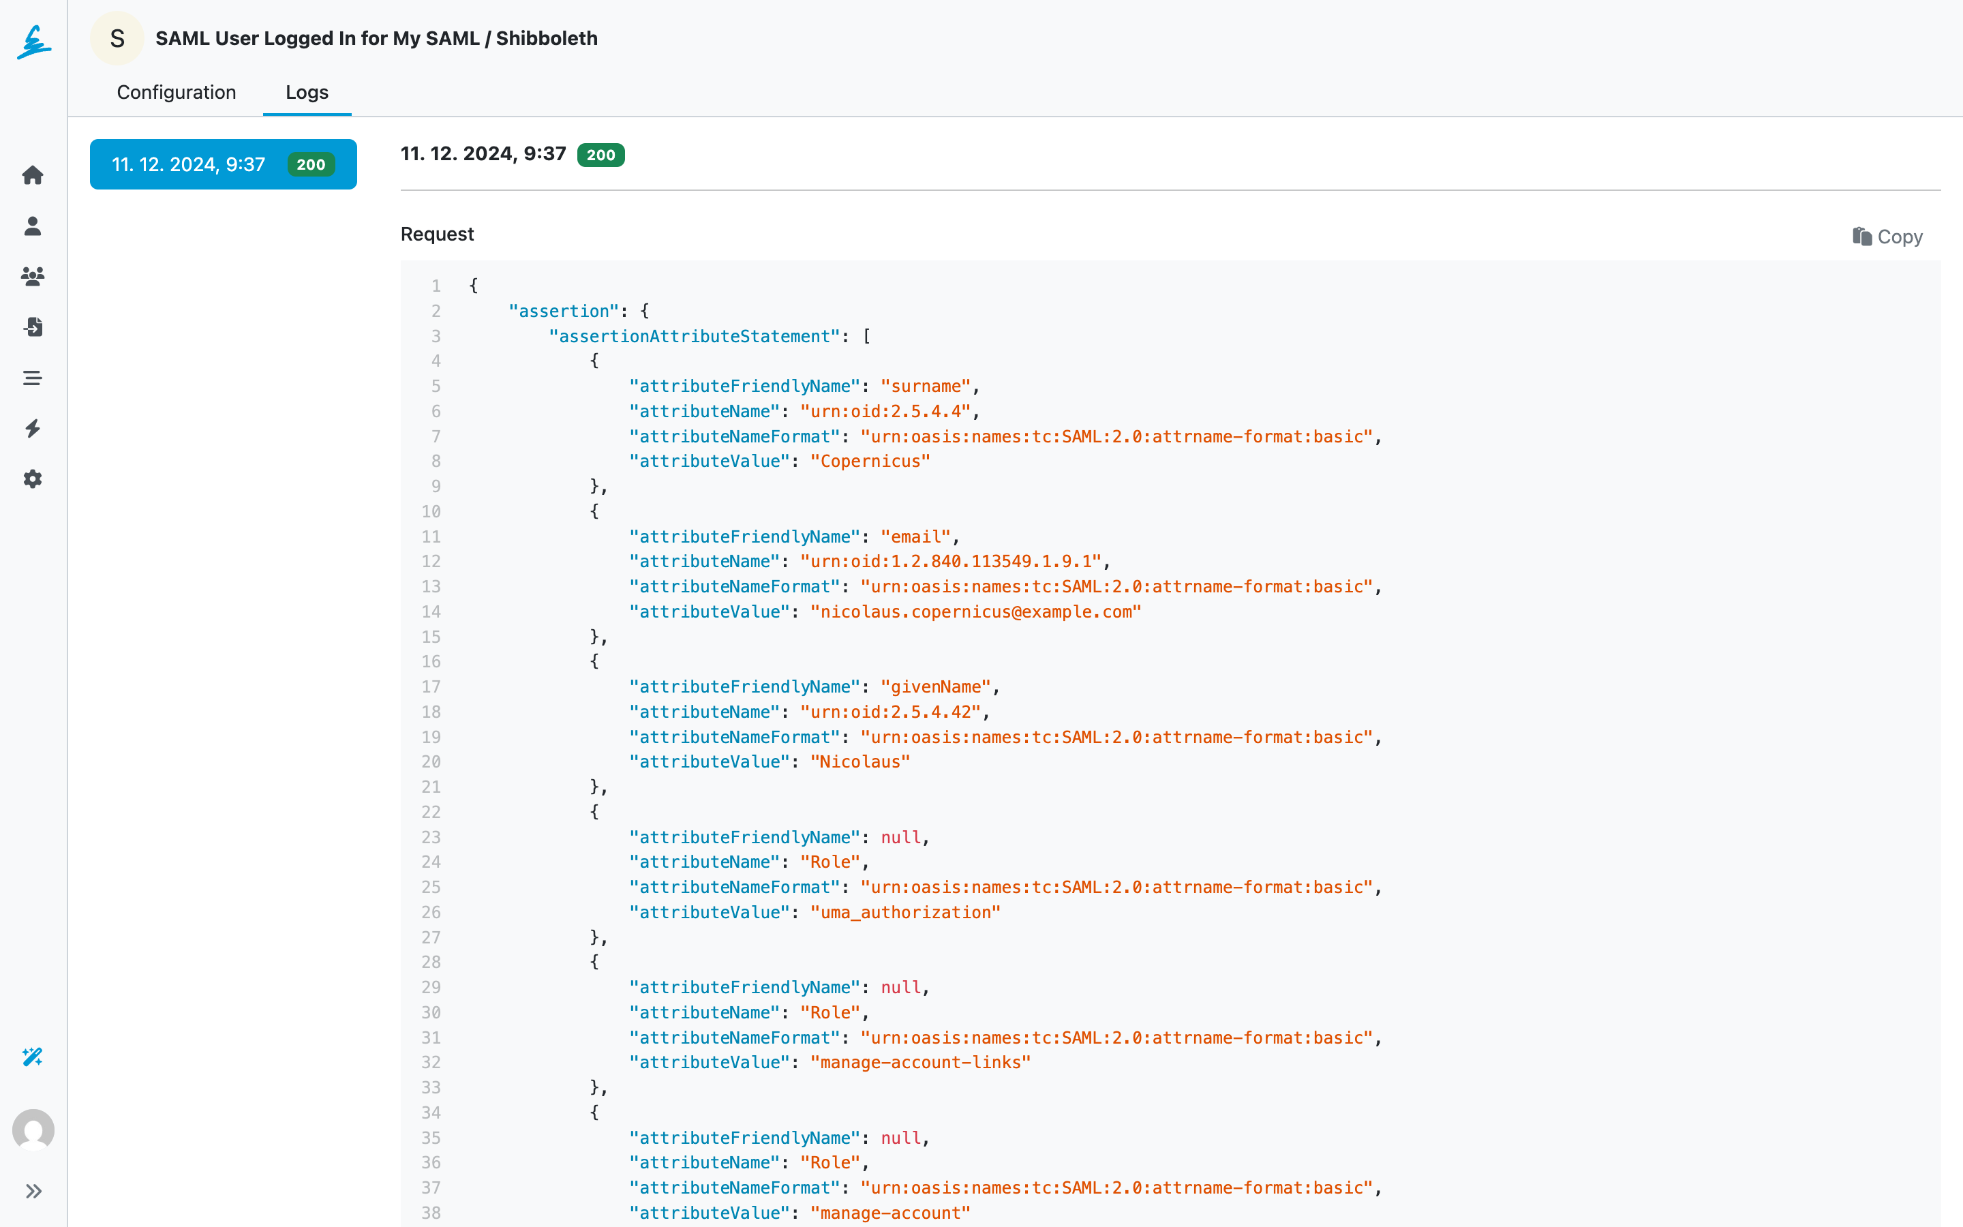The height and width of the screenshot is (1227, 1963).
Task: Go to Home via house icon
Action: click(x=33, y=175)
